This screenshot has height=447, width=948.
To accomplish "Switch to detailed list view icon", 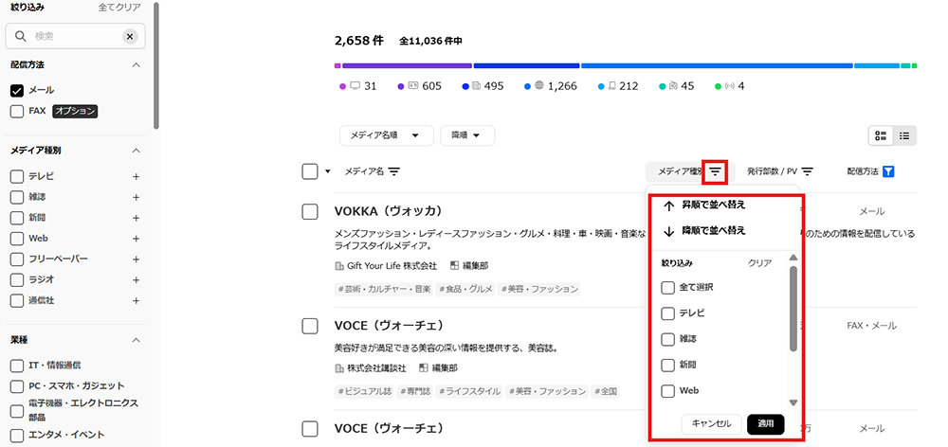I will 881,135.
